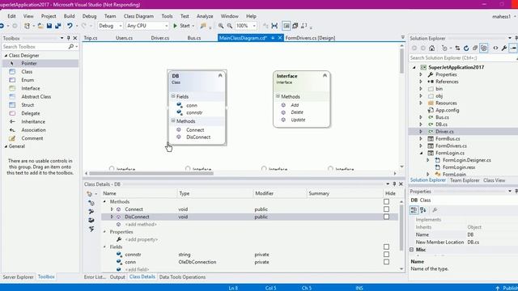The width and height of the screenshot is (518, 291).
Task: Click the Solution Explorer View Code icon
Action: pyautogui.click(x=495, y=48)
